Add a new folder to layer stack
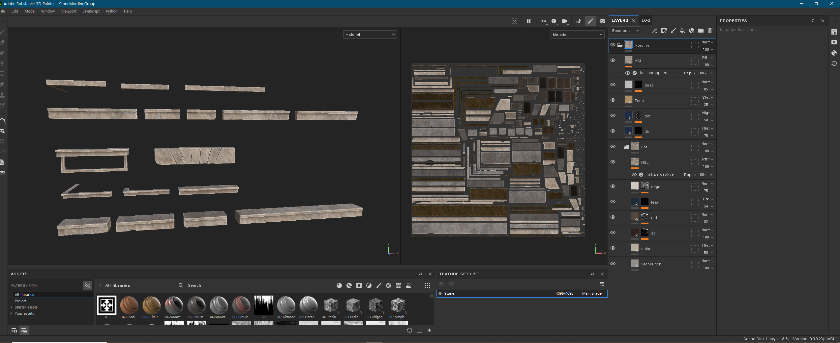The height and width of the screenshot is (343, 840). (x=701, y=31)
